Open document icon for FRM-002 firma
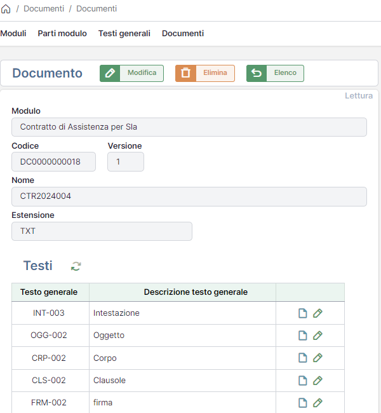Screen dimensions: 381x413 (x=303, y=403)
